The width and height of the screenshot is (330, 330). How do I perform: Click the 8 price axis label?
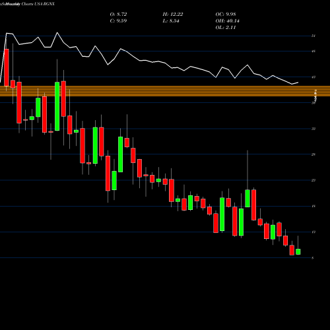tap(313, 258)
